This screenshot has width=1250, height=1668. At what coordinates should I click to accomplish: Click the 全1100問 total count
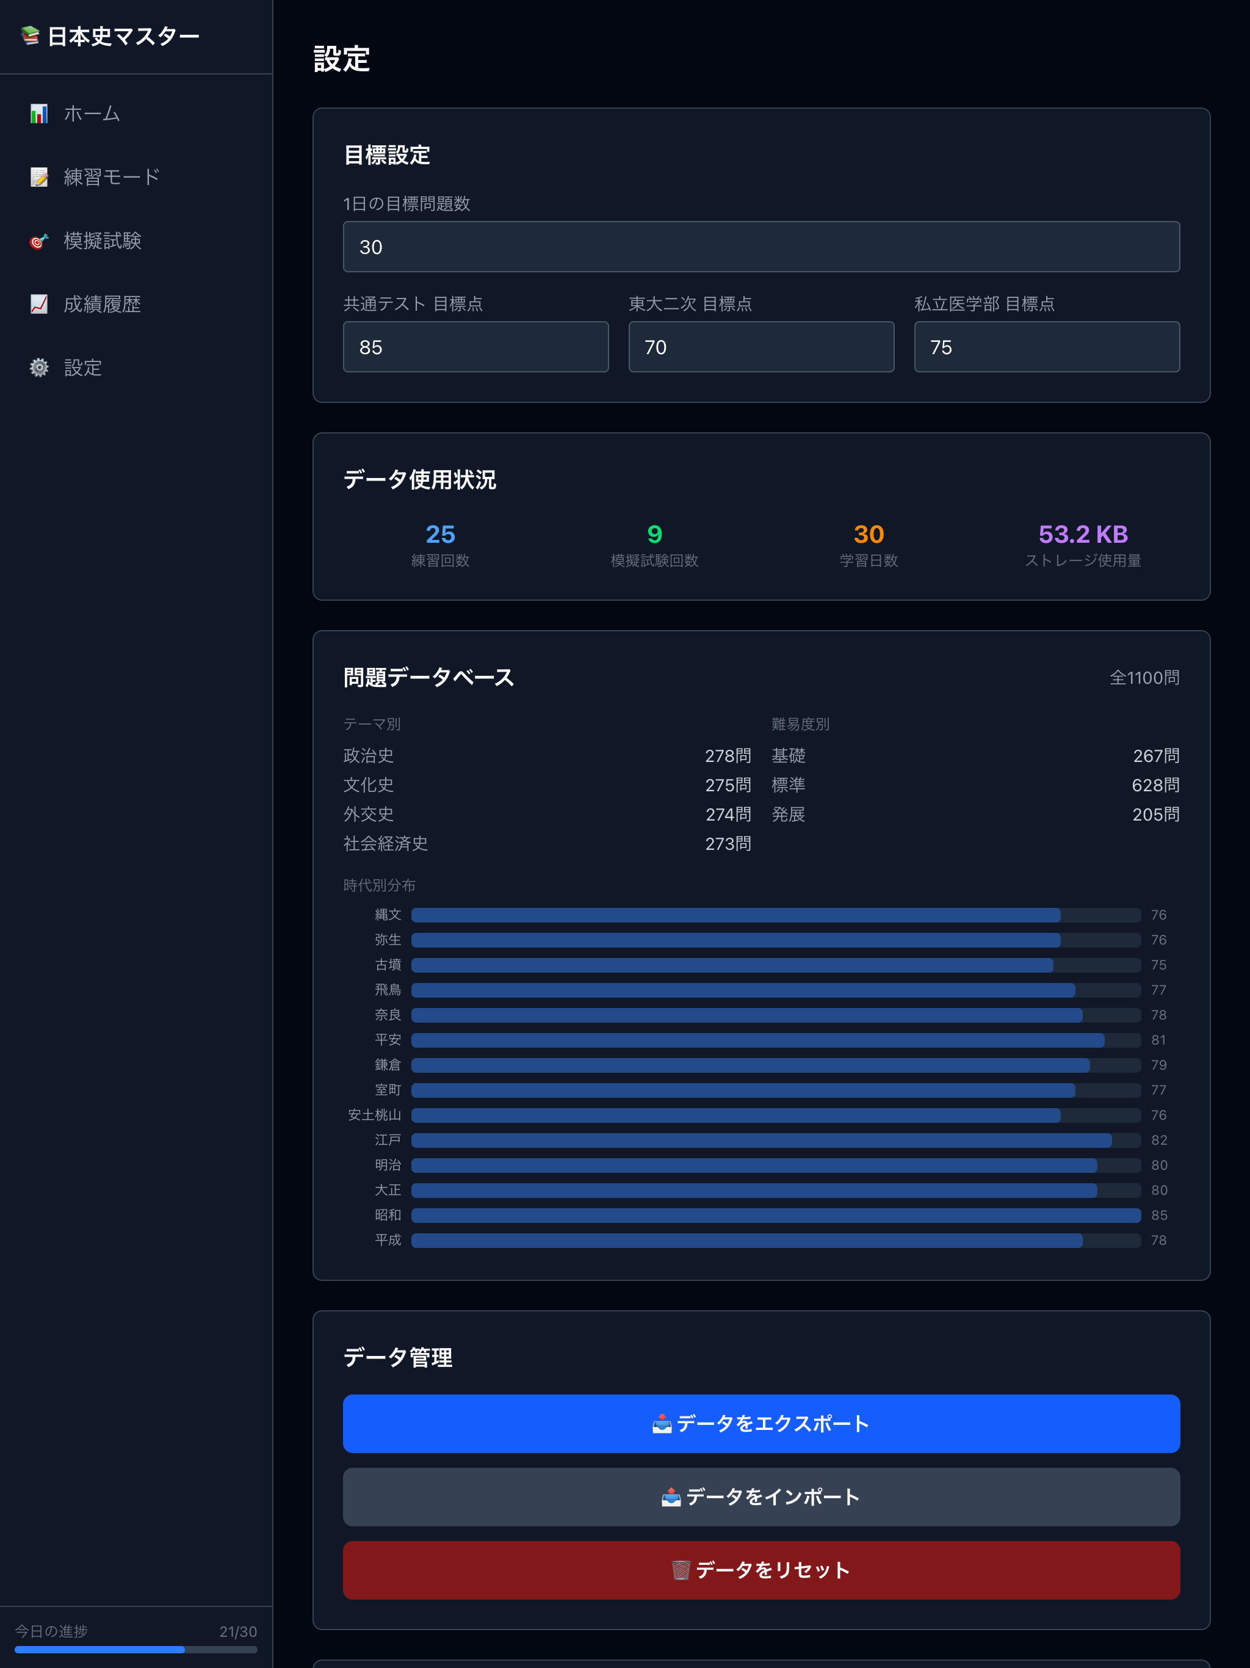[1144, 678]
